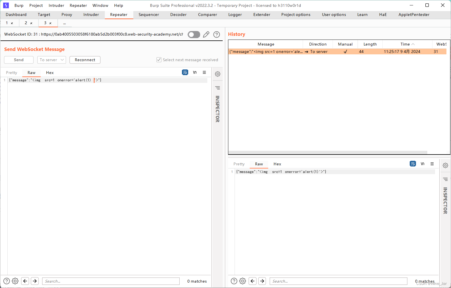The width and height of the screenshot is (451, 288).
Task: Click right Inspector collapse lines icon
Action: (445, 179)
